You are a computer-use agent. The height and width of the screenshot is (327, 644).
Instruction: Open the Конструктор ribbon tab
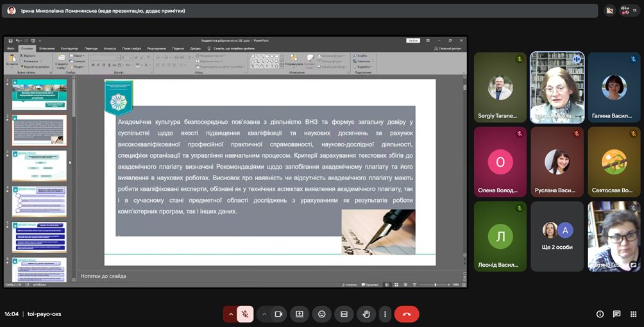[x=69, y=48]
